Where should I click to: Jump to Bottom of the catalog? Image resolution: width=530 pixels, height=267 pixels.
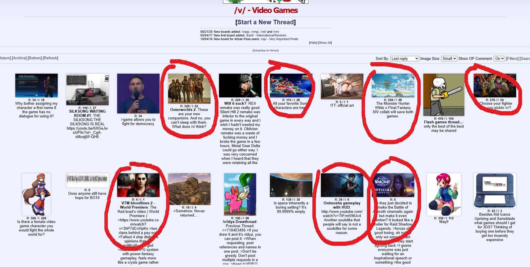coord(35,58)
